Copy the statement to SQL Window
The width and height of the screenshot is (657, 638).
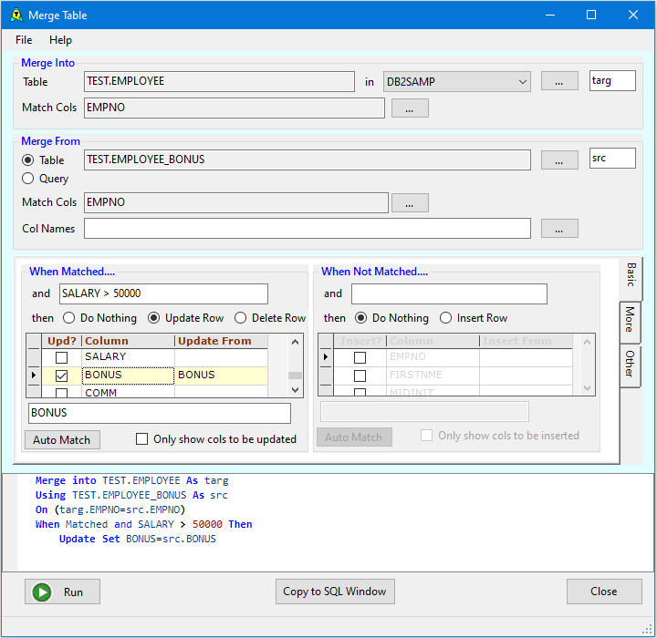click(335, 592)
